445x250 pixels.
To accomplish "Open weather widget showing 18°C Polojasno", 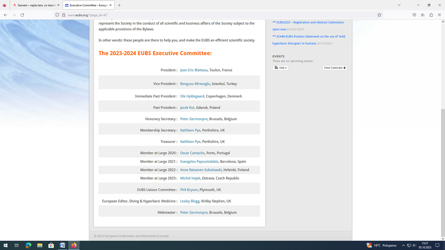I will click(381, 245).
